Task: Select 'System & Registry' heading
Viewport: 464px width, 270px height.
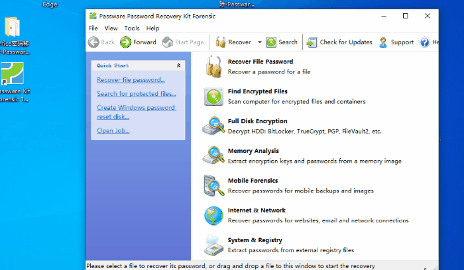Action: tap(255, 240)
